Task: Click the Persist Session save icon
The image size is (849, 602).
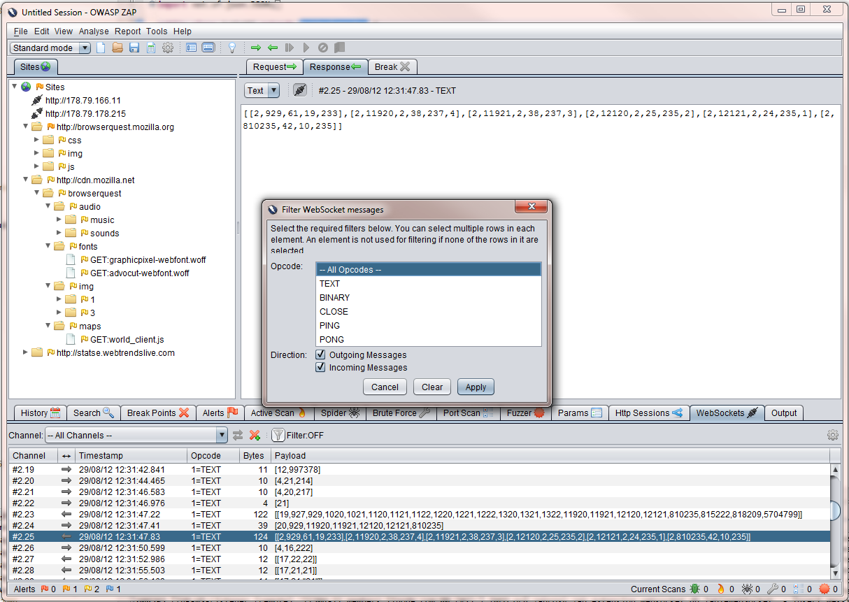Action: coord(134,48)
